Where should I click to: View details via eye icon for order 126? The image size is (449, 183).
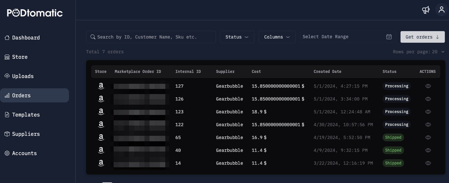(428, 99)
